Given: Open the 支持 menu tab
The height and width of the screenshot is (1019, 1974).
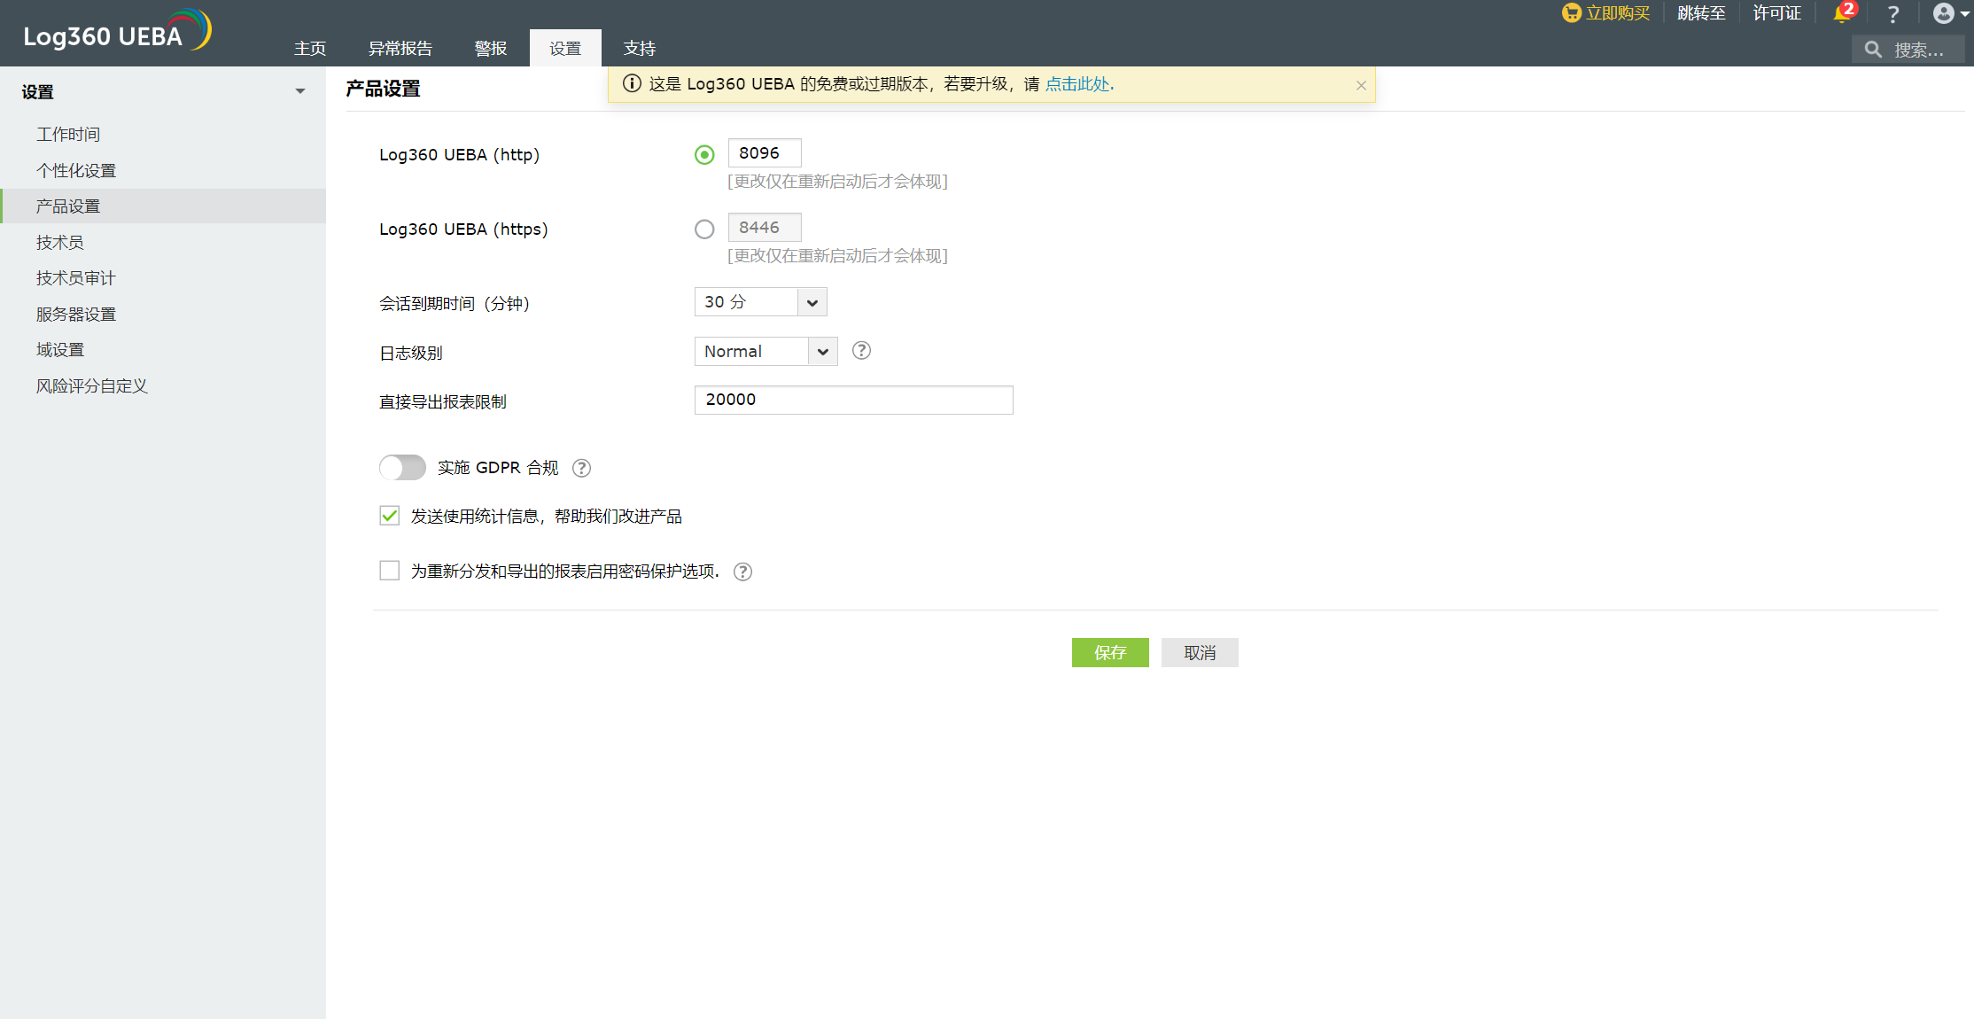Looking at the screenshot, I should point(639,48).
